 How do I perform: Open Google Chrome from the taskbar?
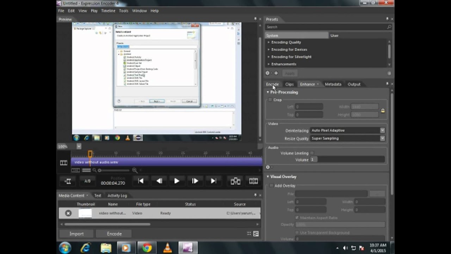pyautogui.click(x=147, y=248)
